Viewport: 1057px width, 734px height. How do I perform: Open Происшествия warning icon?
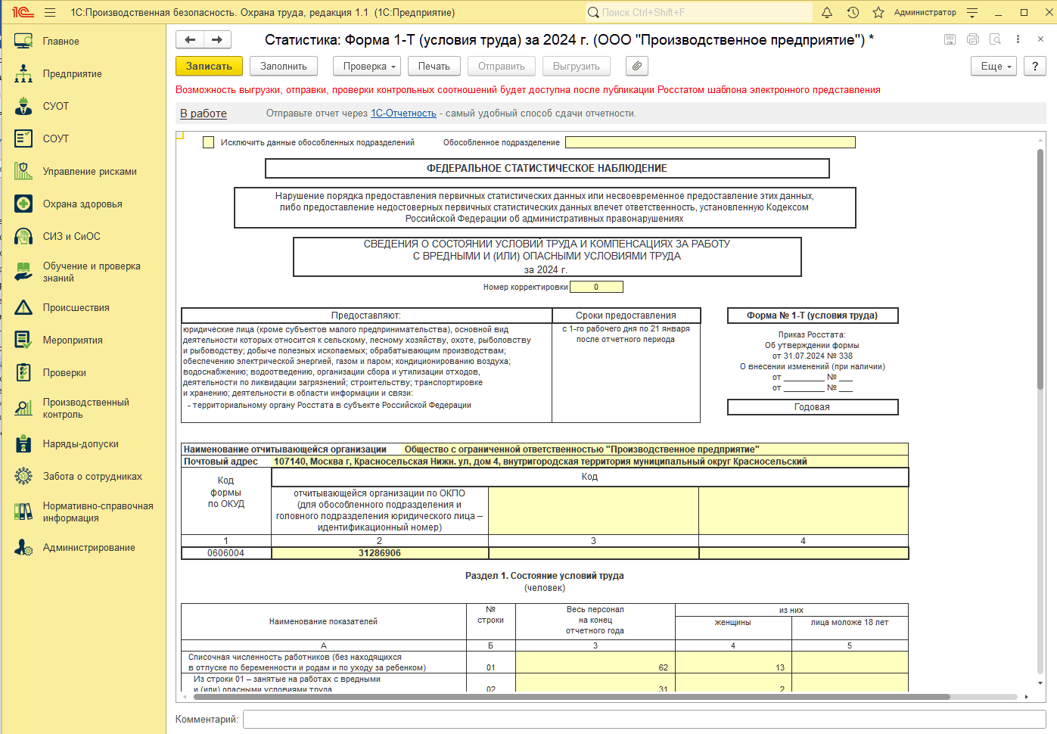coord(23,308)
